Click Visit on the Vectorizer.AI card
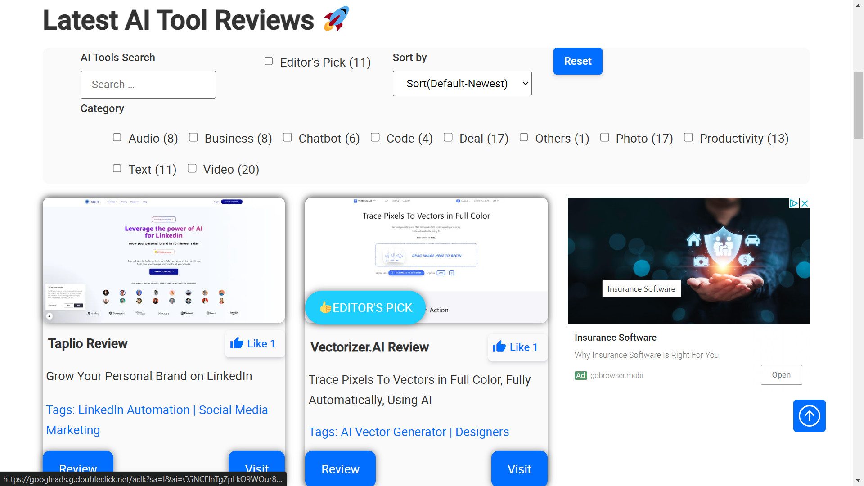The width and height of the screenshot is (864, 486). point(519,468)
